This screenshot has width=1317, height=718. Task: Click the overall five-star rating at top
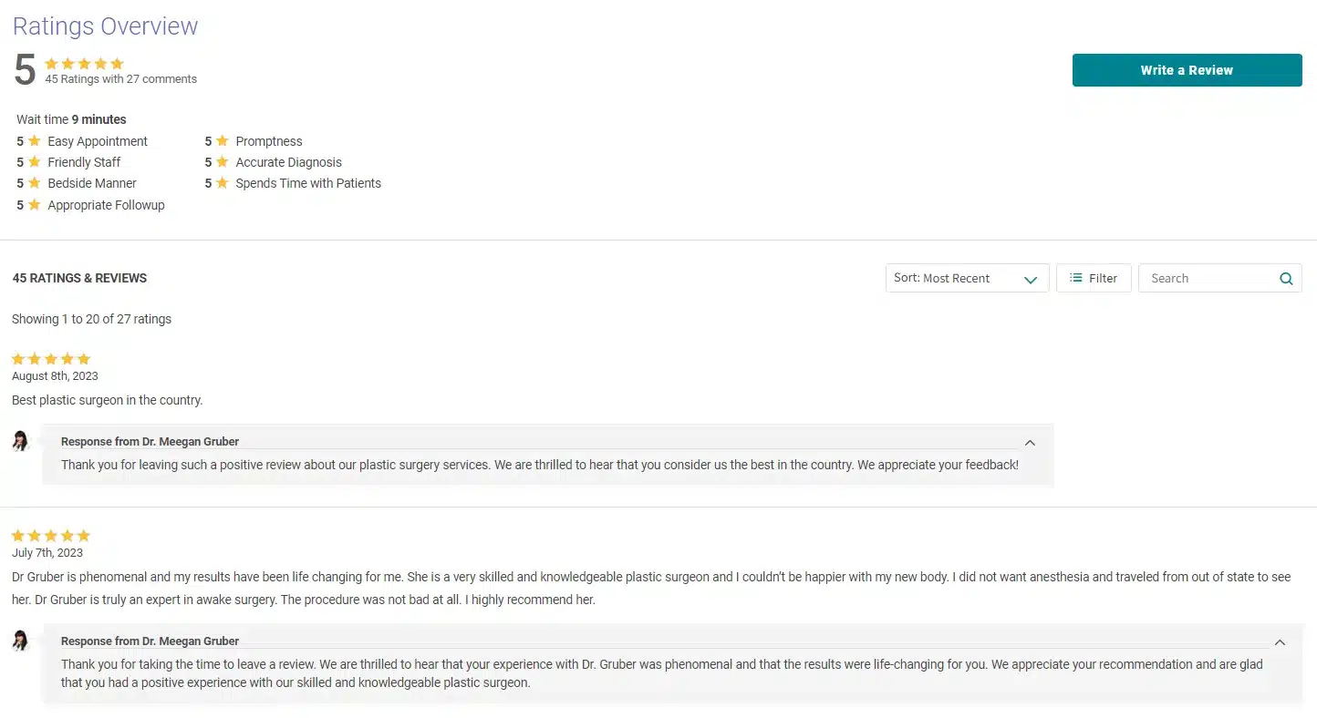pyautogui.click(x=84, y=64)
